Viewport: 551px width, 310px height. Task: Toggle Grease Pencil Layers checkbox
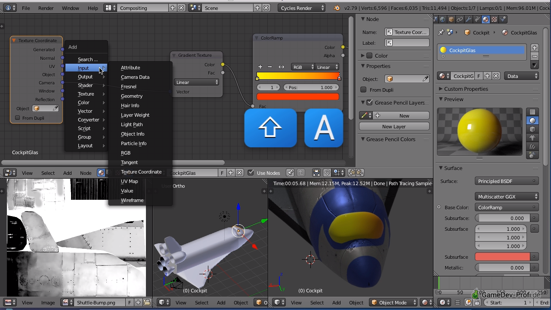click(x=369, y=102)
